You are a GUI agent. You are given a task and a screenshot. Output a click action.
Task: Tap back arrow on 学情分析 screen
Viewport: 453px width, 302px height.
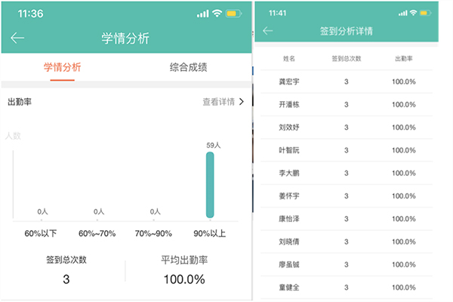pyautogui.click(x=17, y=38)
